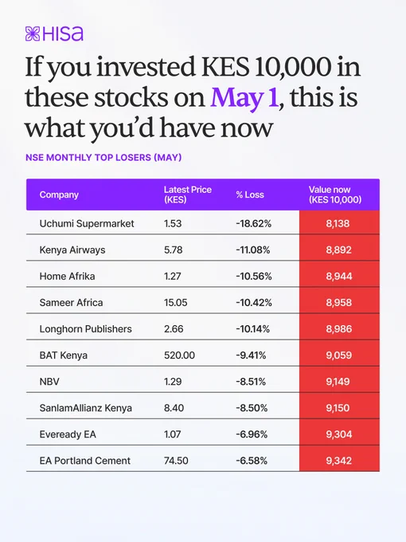Viewport: 406px width, 542px height.
Task: Select the BAT Kenya row
Action: click(x=203, y=355)
